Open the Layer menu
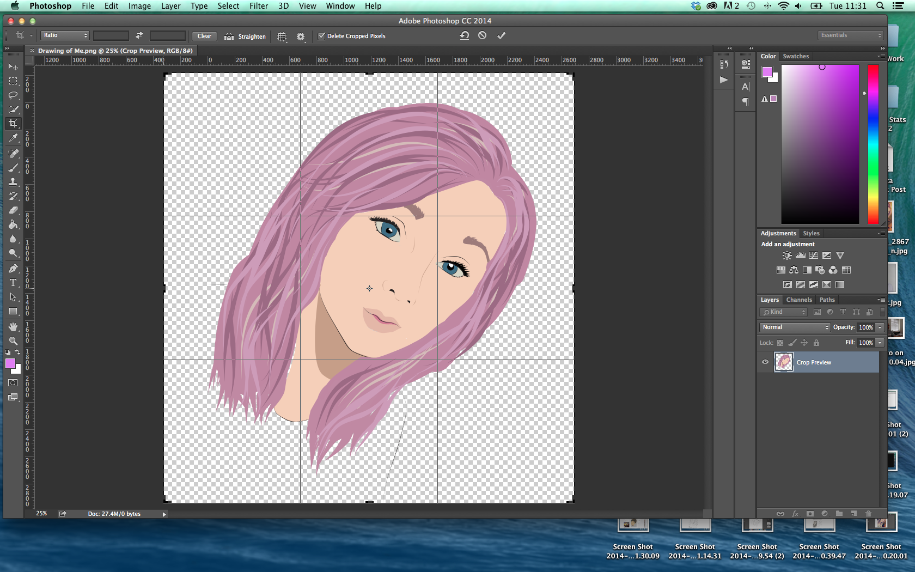915x572 pixels. [170, 6]
